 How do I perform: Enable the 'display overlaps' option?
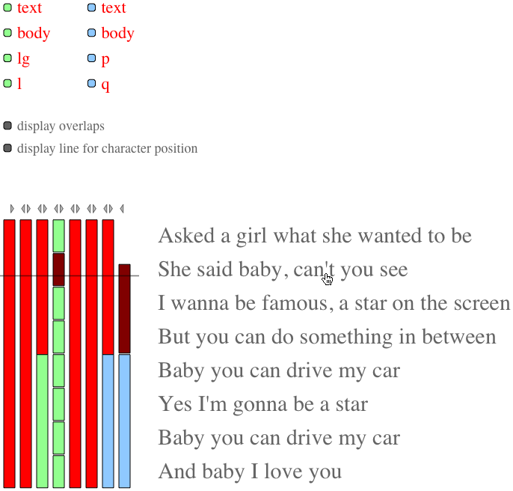click(x=7, y=126)
